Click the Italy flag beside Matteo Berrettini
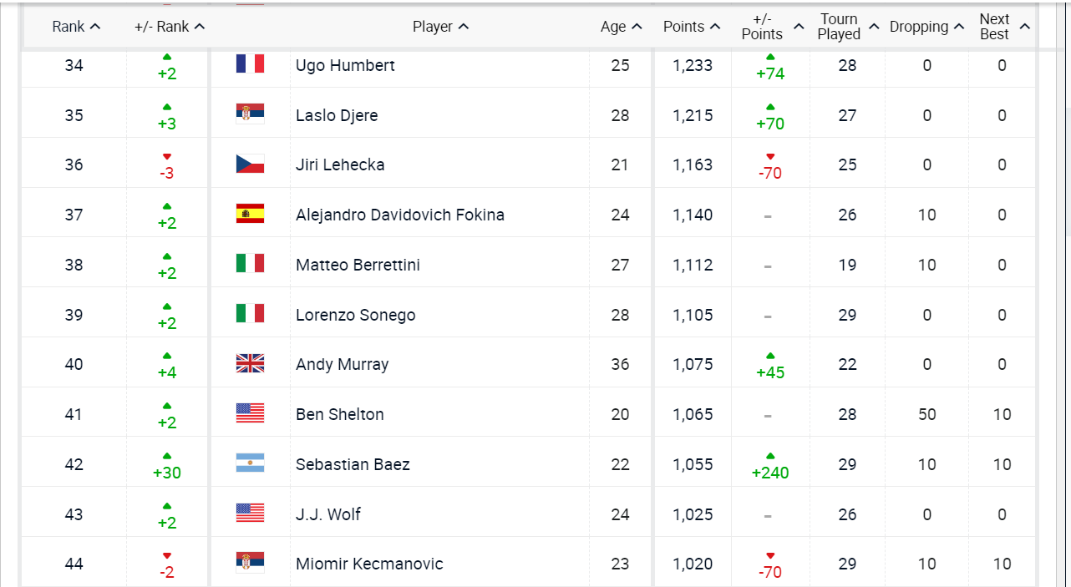 pyautogui.click(x=250, y=264)
